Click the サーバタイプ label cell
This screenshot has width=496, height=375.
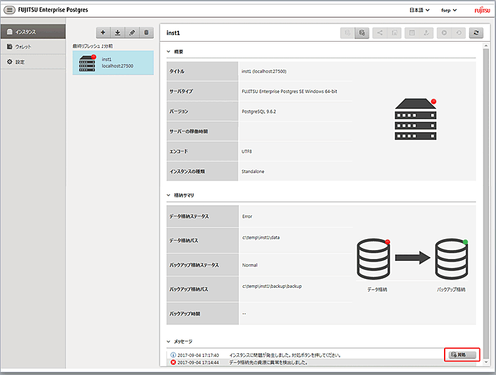pyautogui.click(x=203, y=91)
